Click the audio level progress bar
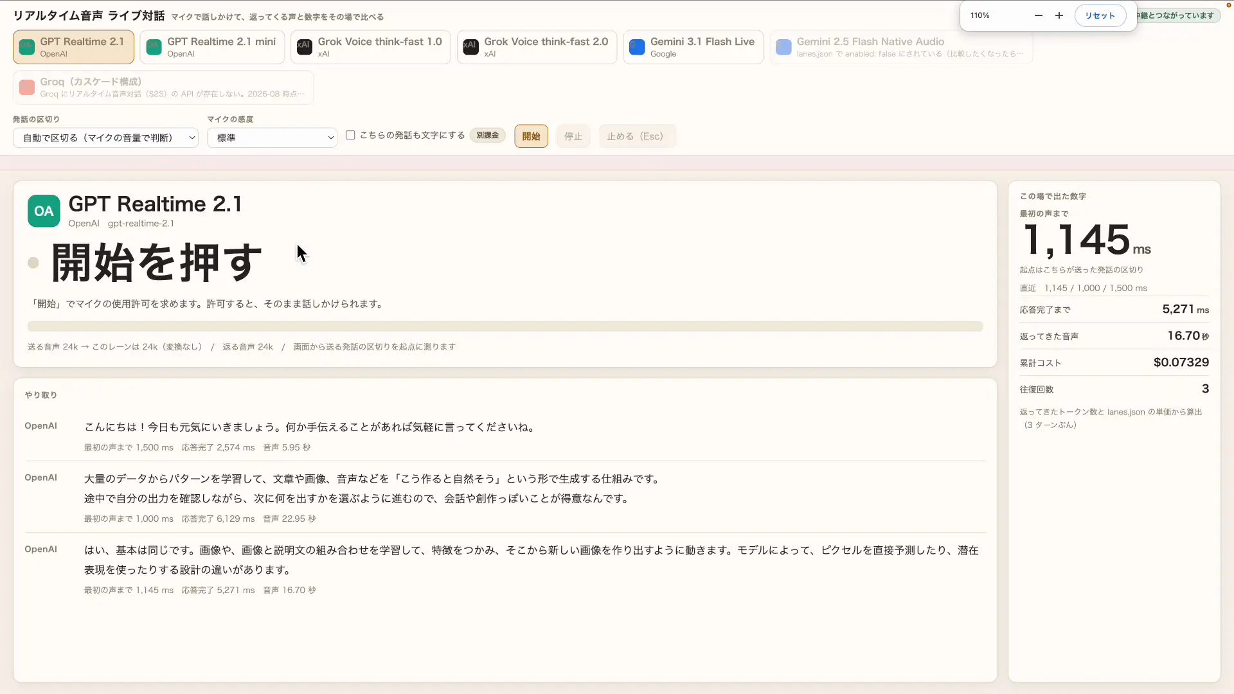 click(505, 326)
